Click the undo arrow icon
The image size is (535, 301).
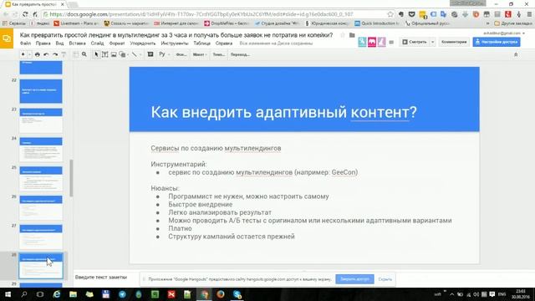(46, 54)
